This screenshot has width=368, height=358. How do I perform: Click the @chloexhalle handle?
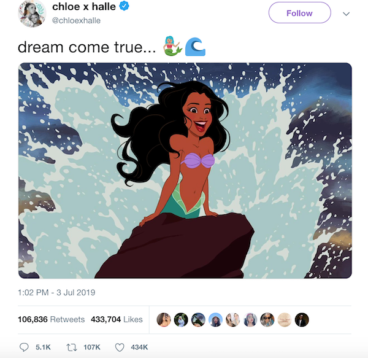77,20
